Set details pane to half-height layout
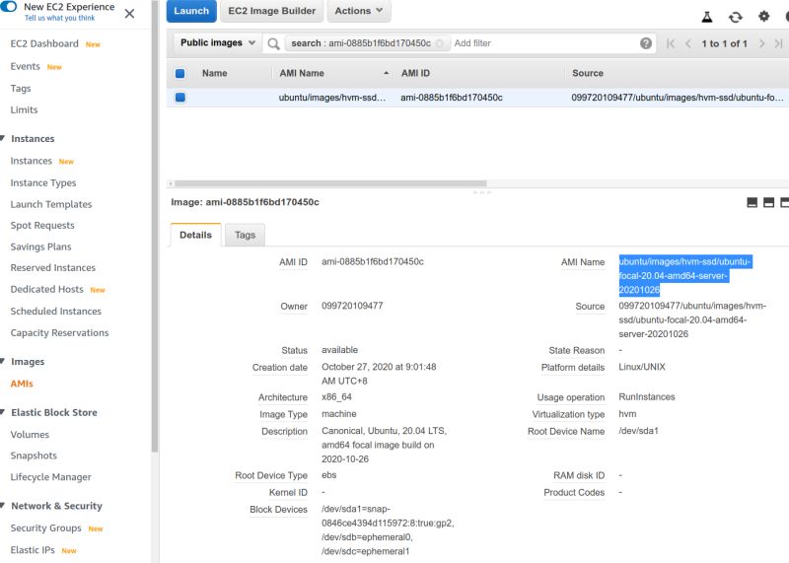This screenshot has height=563, width=789. pos(768,203)
